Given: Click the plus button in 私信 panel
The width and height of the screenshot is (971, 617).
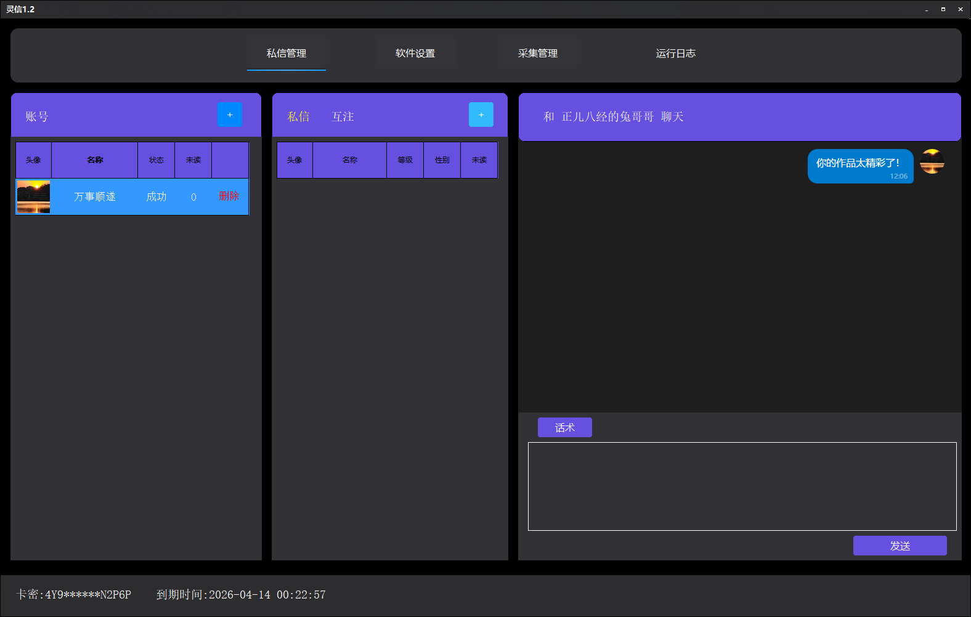Looking at the screenshot, I should click(481, 115).
